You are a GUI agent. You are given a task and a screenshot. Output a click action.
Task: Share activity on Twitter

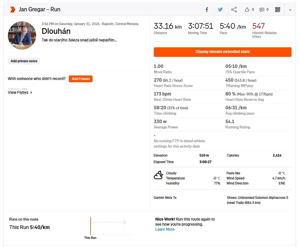[220, 10]
